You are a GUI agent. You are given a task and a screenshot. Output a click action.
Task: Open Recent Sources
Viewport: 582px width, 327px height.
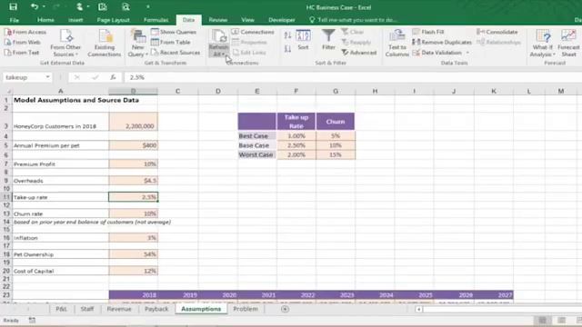(176, 53)
